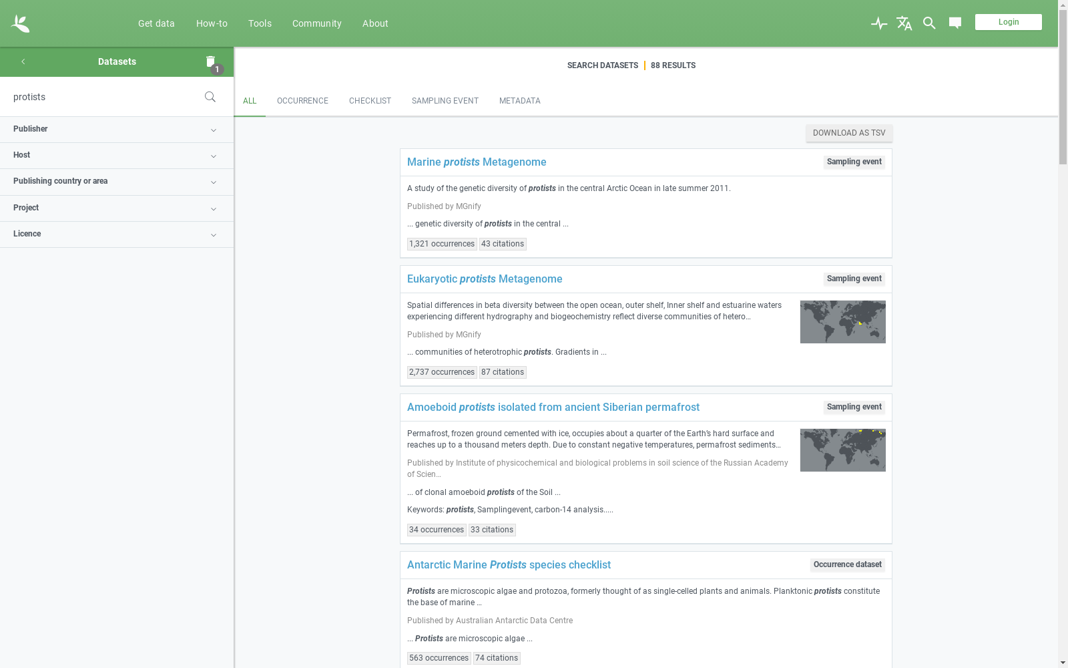Open Antarctic Marine Protists species checklist
Viewport: 1068px width, 668px height.
point(509,565)
